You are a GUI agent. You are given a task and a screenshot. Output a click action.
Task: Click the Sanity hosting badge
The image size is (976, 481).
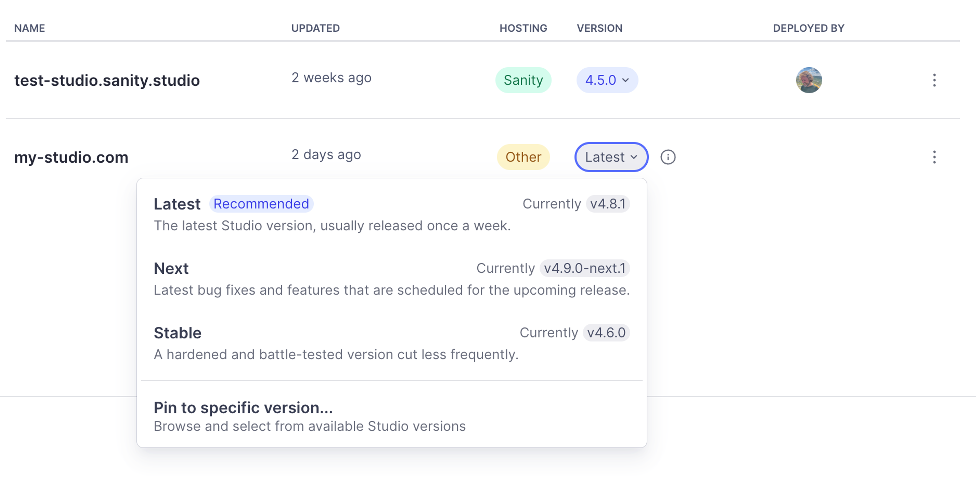(523, 80)
